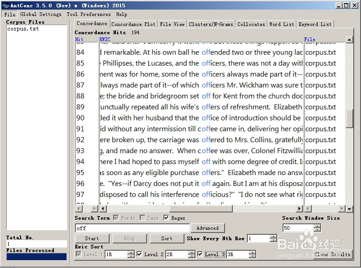361x268 pixels.
Task: Click the Hit column header
Action: [x=79, y=39]
